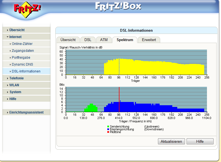This screenshot has height=162, width=221.
Task: Click the Pilottöne legend text
Action: point(115,132)
